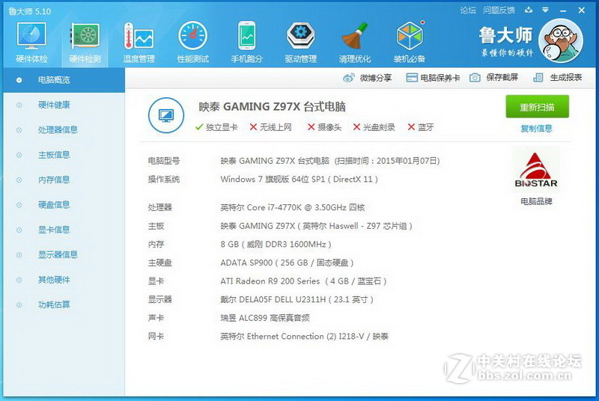This screenshot has width=599, height=401.
Task: Open the skin/download icon in title bar
Action: [x=529, y=10]
